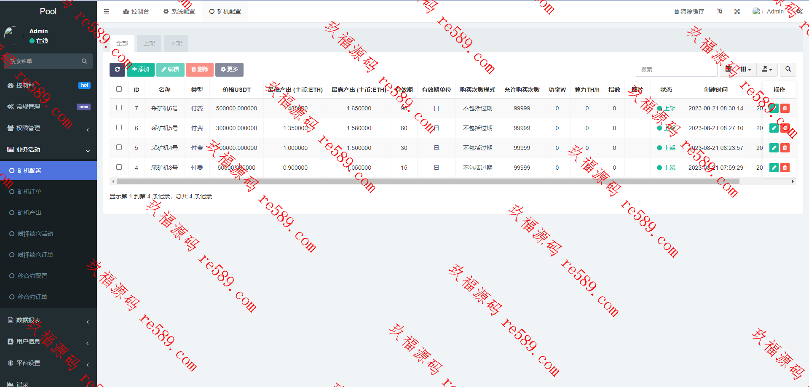Click delete trash icon for 采矿机6号 row
This screenshot has width=809, height=387.
[785, 108]
